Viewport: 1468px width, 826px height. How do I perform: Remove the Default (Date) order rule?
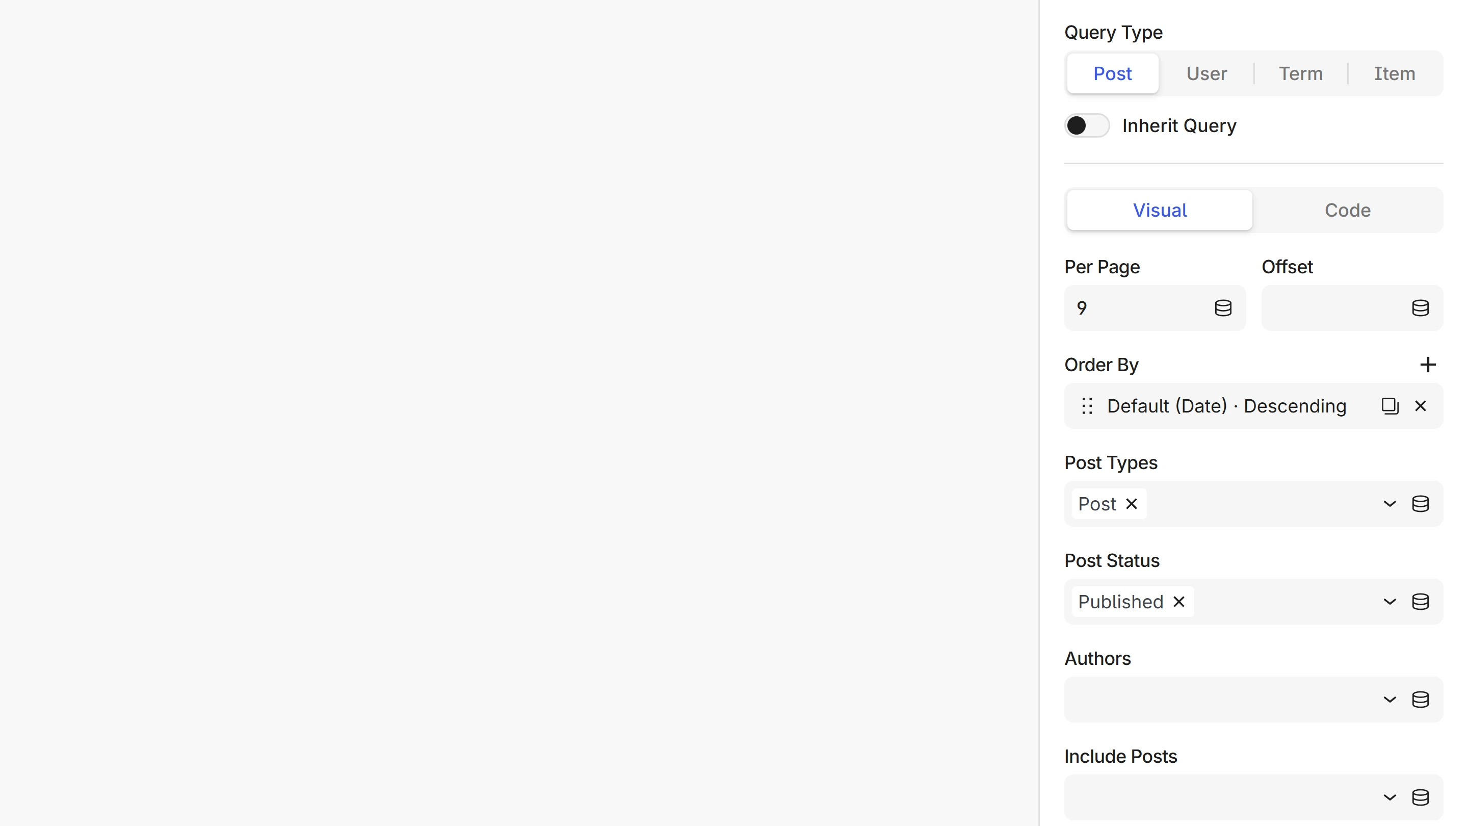point(1420,406)
